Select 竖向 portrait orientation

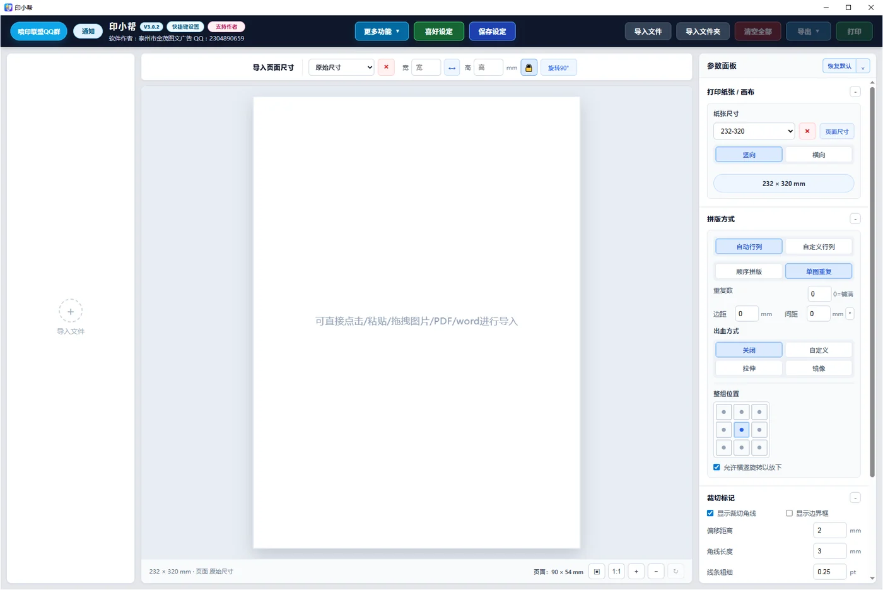[749, 155]
